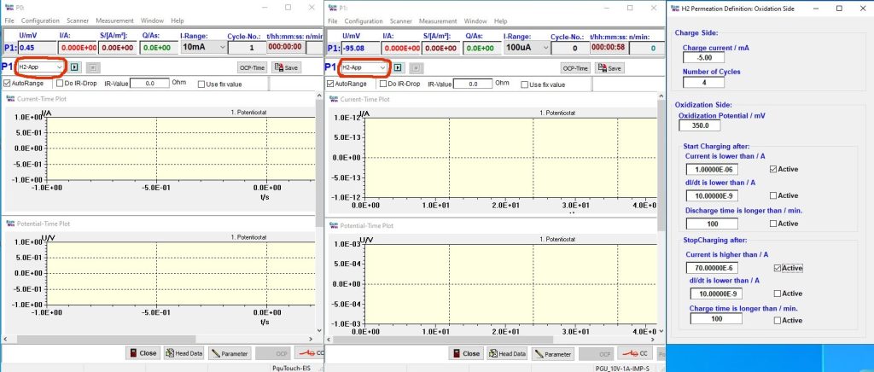Click Cycle-No. field in P0 window
The image size is (874, 372).
tap(246, 47)
